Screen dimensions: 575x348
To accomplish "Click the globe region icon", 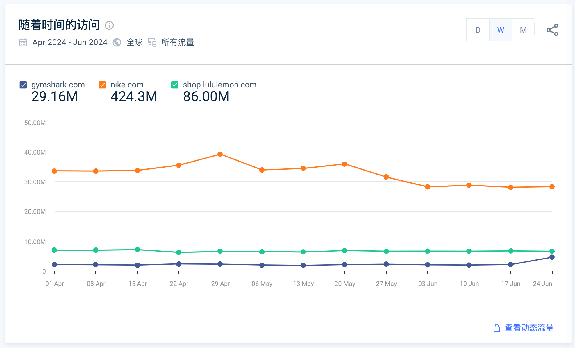I will (117, 42).
